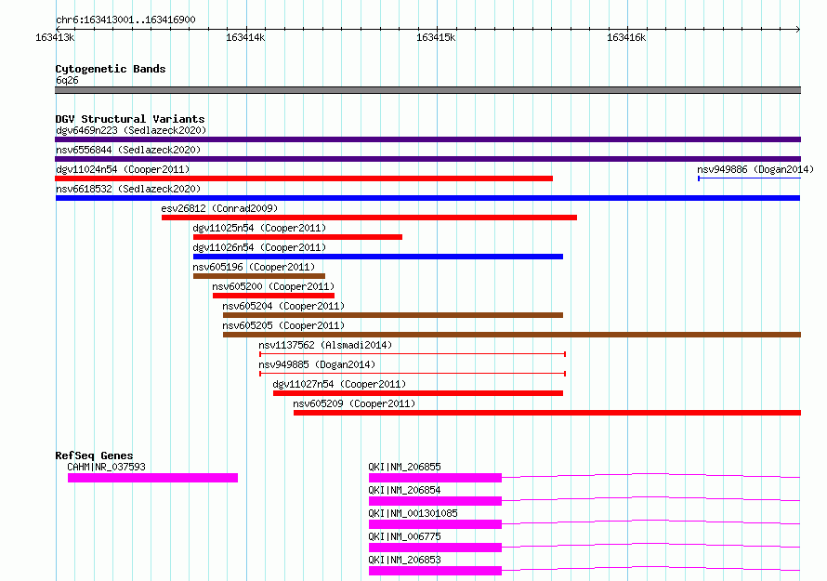Screen dimensions: 827x581
Task: Click the dgv11025n54 (Cooper2011) label
Action: (x=259, y=228)
